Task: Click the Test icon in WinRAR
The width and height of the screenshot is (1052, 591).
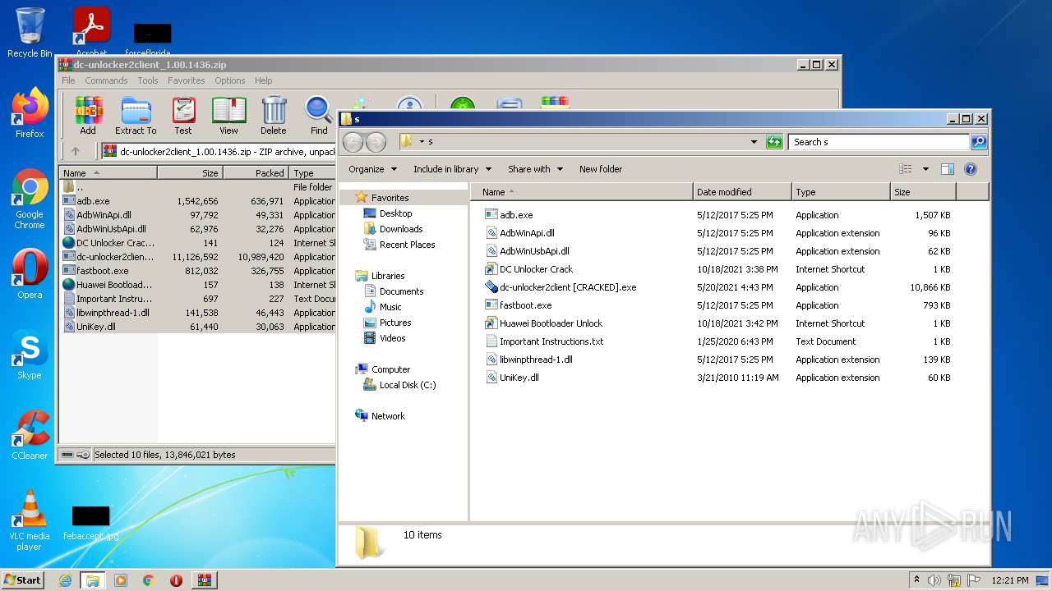Action: (x=183, y=115)
